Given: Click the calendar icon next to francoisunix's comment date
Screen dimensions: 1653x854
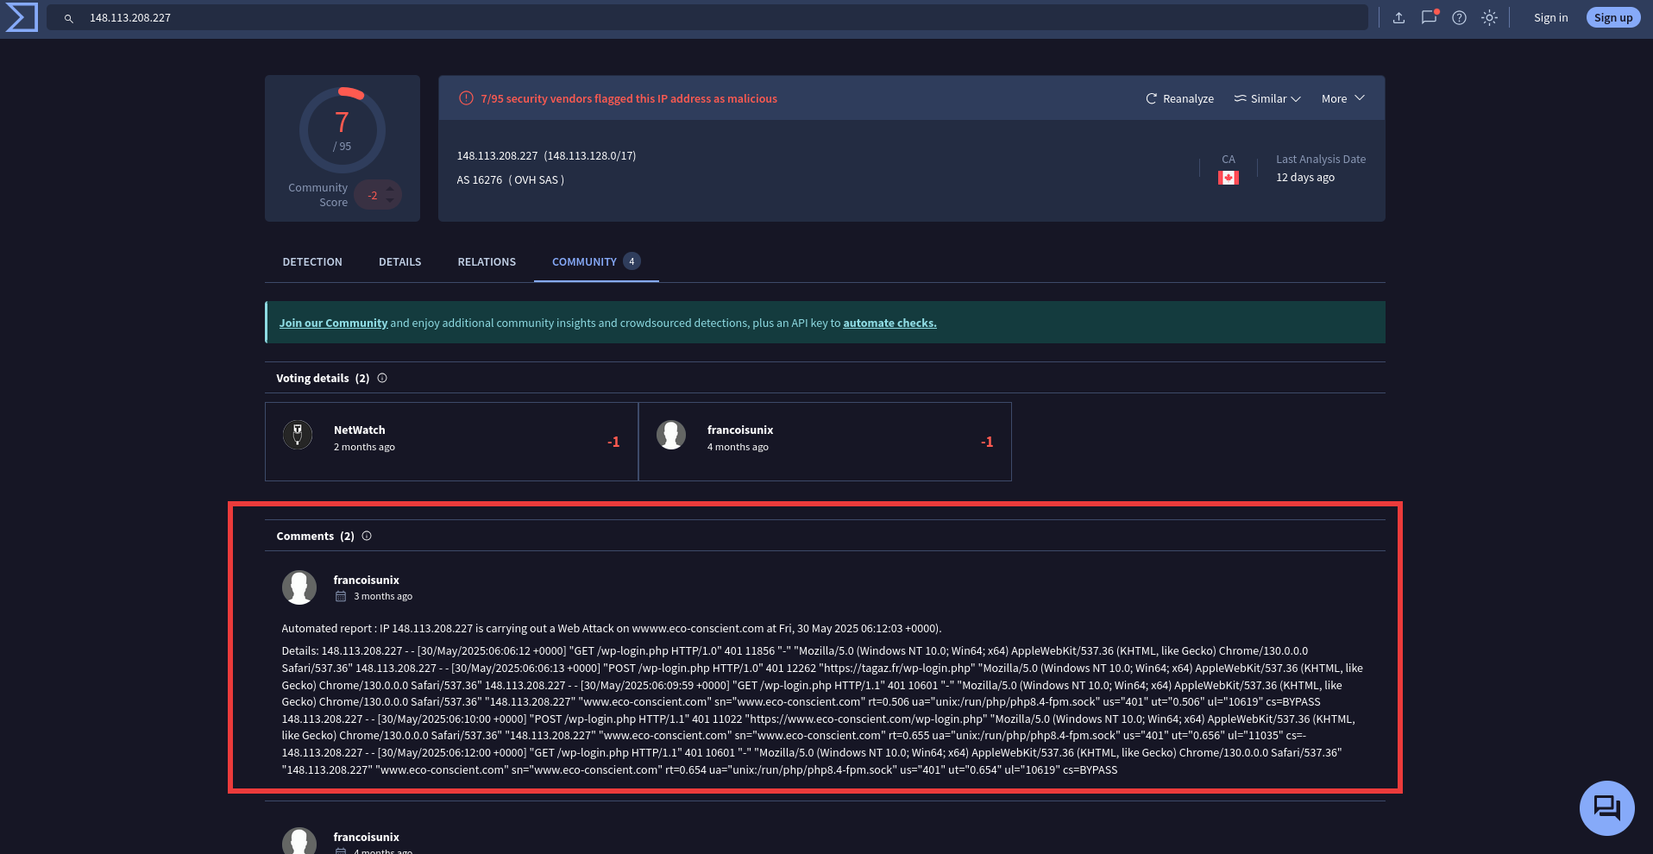Looking at the screenshot, I should [341, 595].
